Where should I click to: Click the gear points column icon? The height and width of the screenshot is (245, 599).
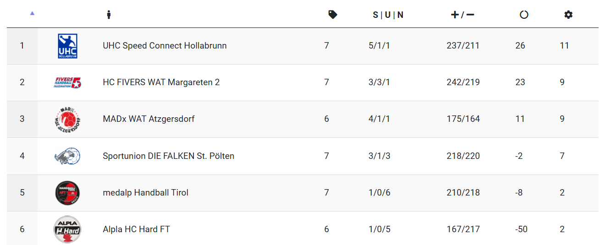tap(568, 15)
